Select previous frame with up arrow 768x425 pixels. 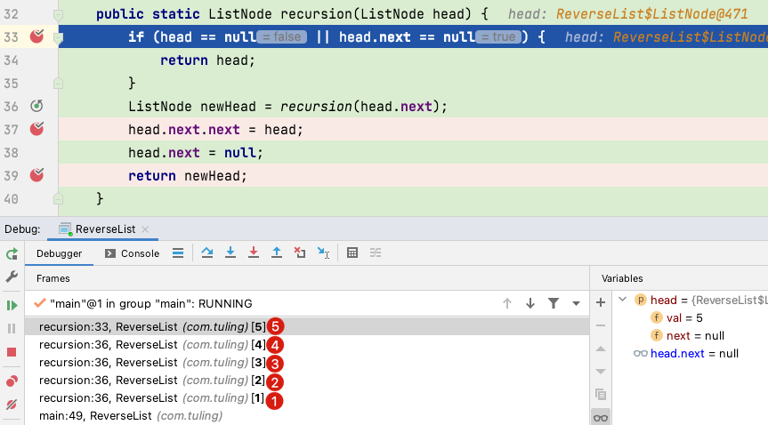(x=507, y=303)
